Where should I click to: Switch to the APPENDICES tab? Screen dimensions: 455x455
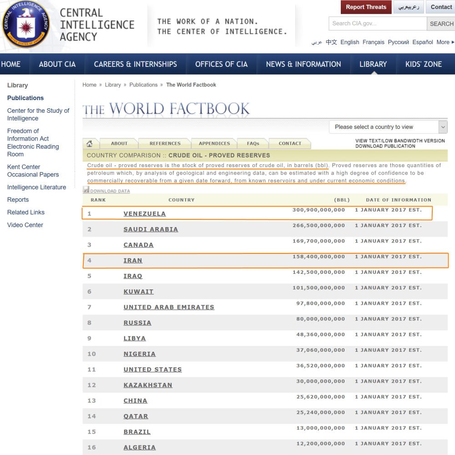(214, 143)
